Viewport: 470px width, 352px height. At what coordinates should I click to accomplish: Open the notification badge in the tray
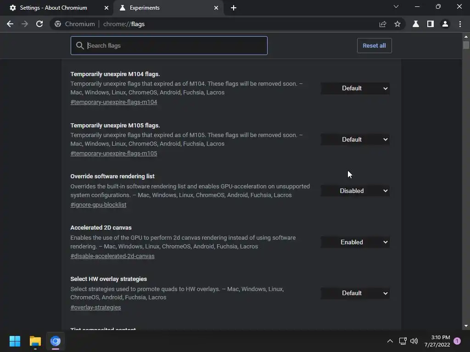pyautogui.click(x=457, y=341)
